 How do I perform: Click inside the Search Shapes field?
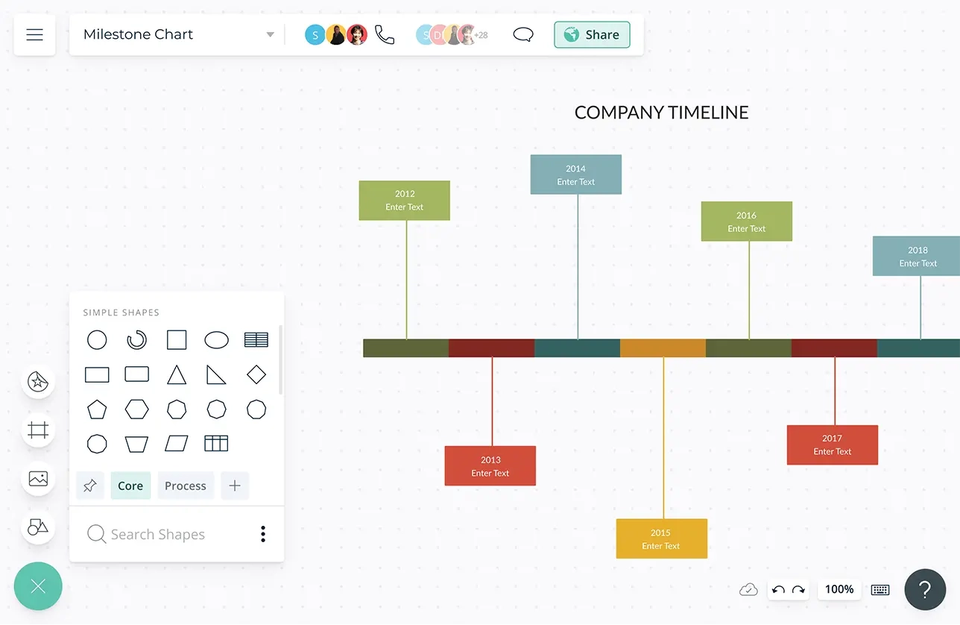point(157,534)
